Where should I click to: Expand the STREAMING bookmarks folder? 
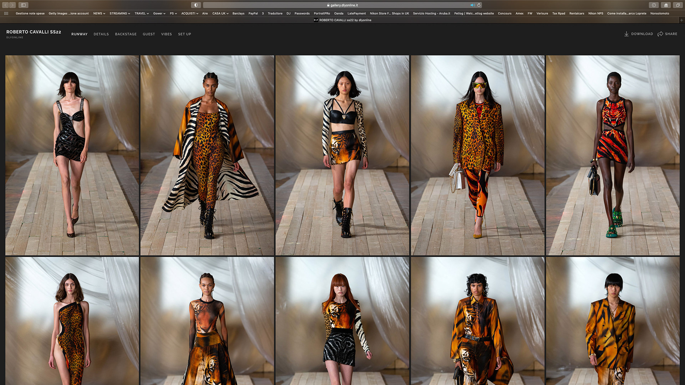[120, 13]
